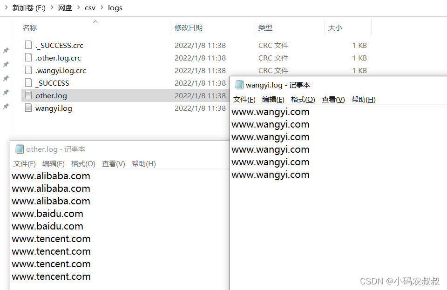
Task: Select .other.log.crc file name
Action: [x=58, y=58]
